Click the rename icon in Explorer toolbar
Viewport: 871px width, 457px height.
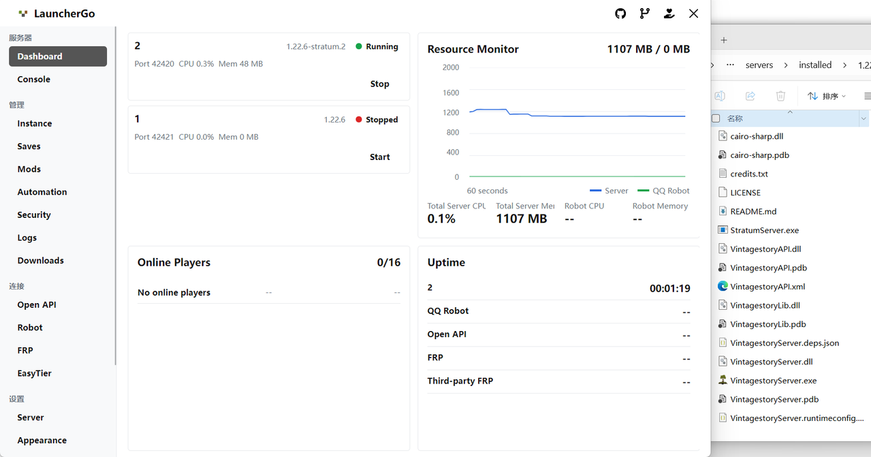point(720,96)
